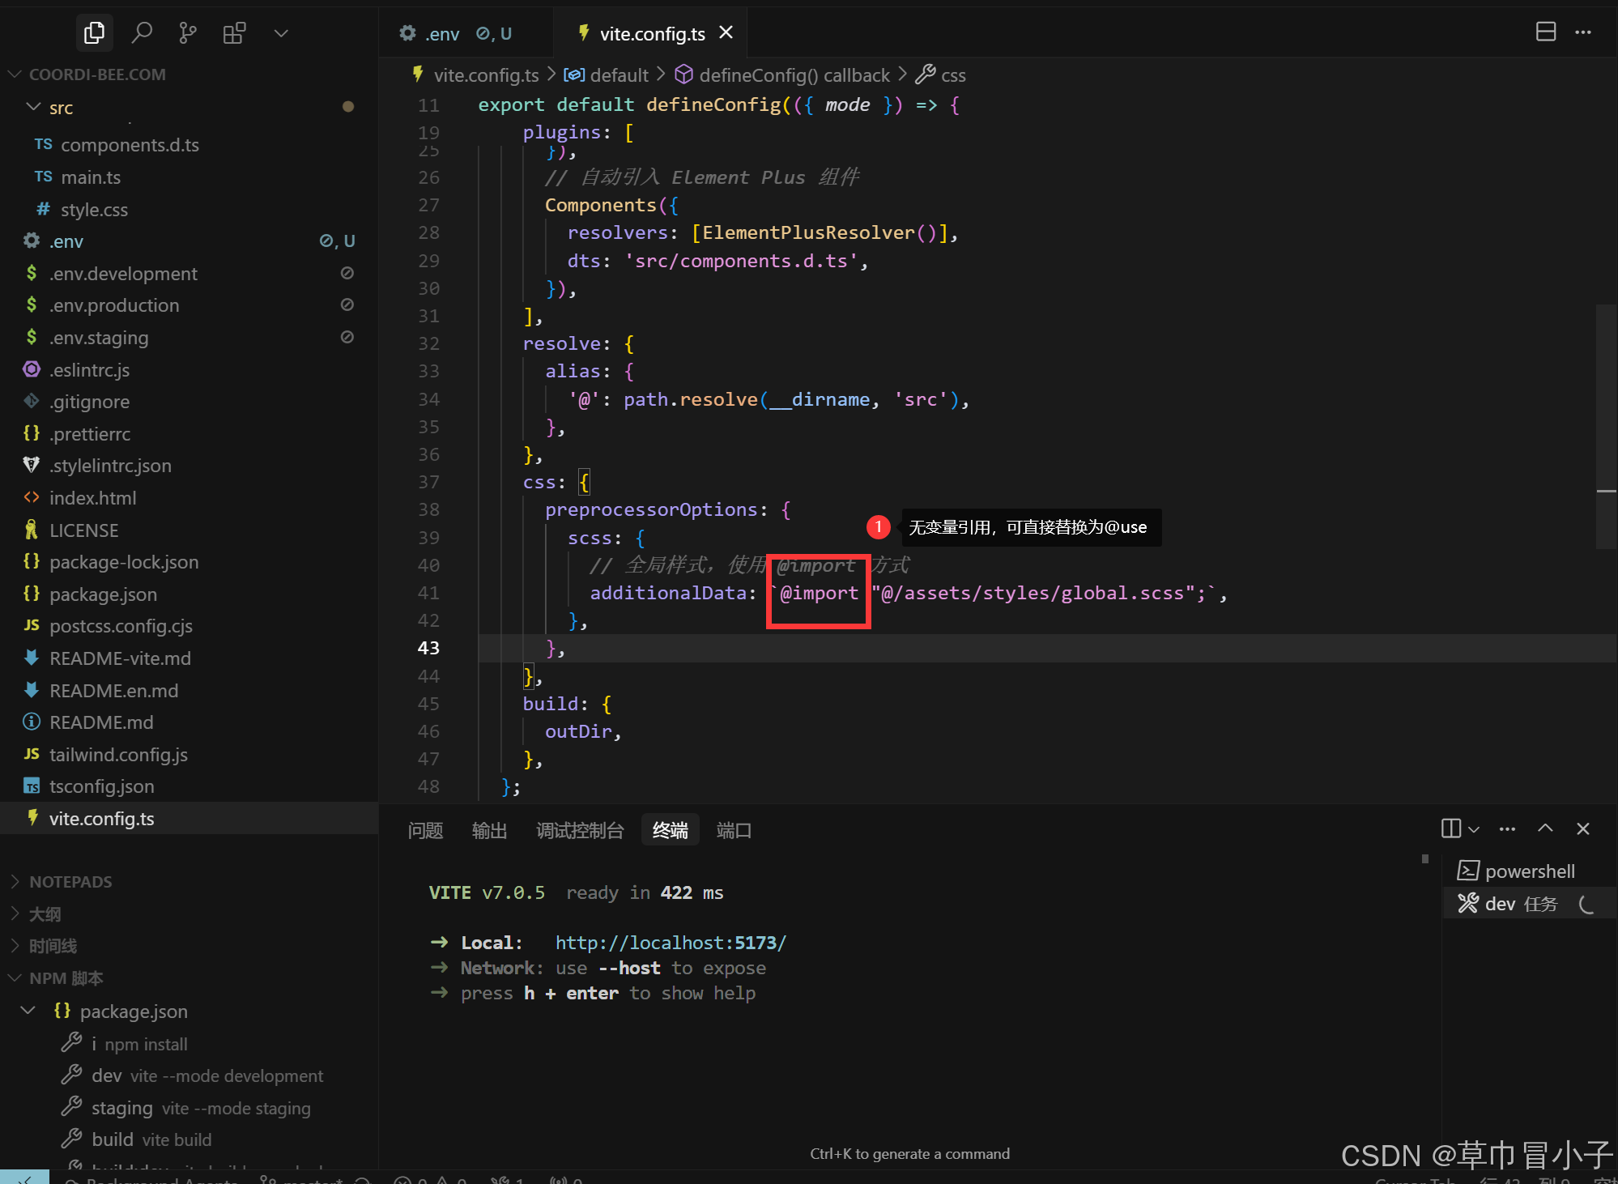The height and width of the screenshot is (1184, 1618).
Task: Open terminal panel more actions
Action: point(1507,828)
